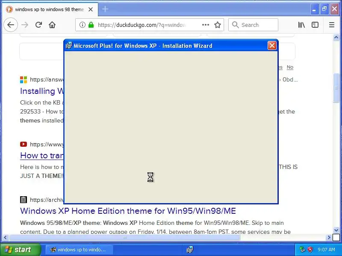
Task: Open the How to tran... YouTube result
Action: pos(42,155)
